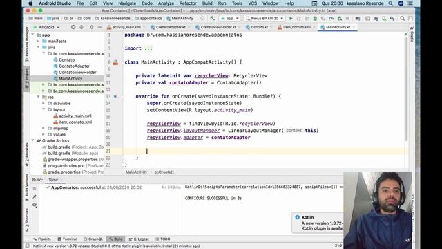Click the override gutter marker beside onCreate
The height and width of the screenshot is (249, 442).
coord(115,96)
